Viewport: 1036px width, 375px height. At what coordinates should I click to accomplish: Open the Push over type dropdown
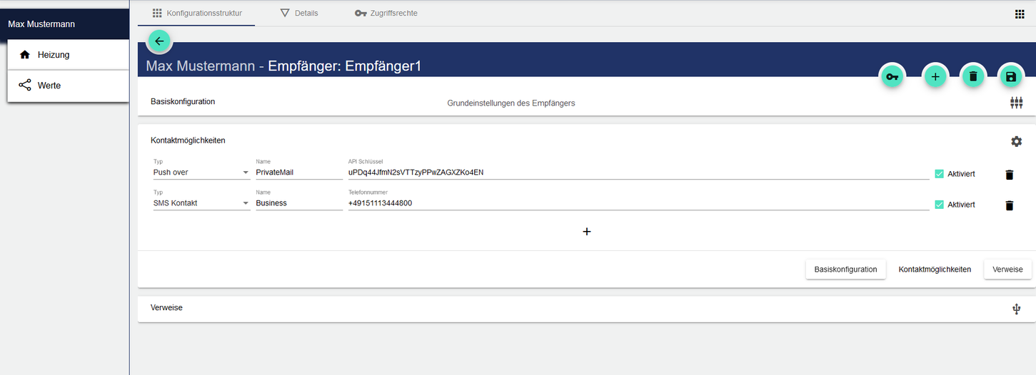201,173
